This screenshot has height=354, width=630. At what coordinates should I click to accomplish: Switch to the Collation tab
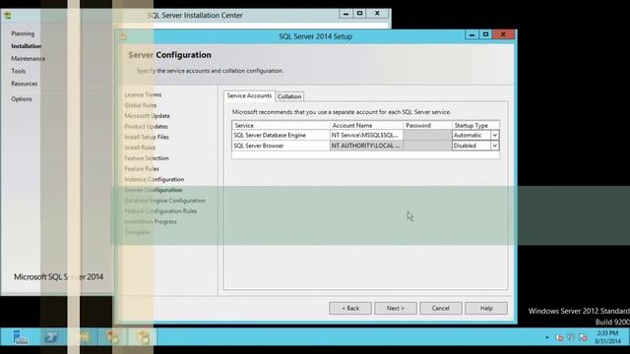click(x=289, y=96)
